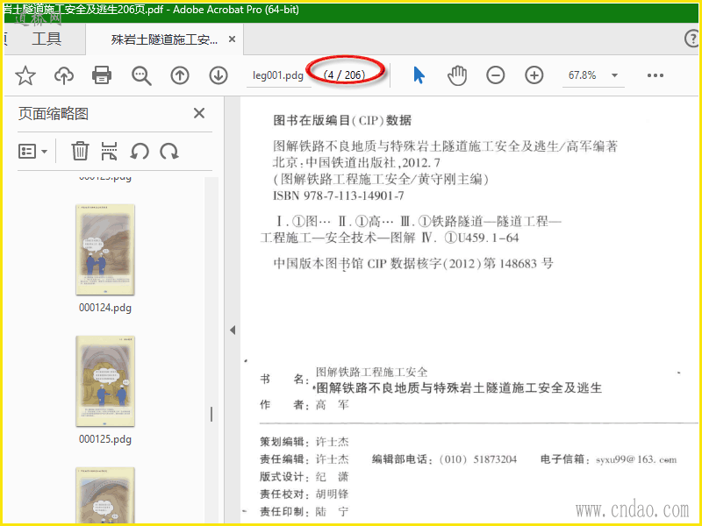Click the page label field leg001.pdg
The width and height of the screenshot is (702, 526).
pyautogui.click(x=278, y=75)
